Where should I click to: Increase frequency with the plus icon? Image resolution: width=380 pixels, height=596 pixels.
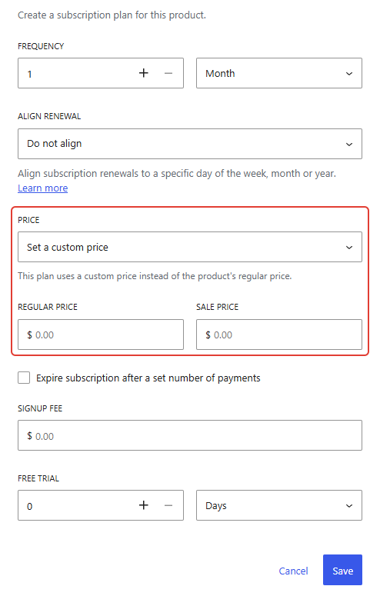point(143,73)
